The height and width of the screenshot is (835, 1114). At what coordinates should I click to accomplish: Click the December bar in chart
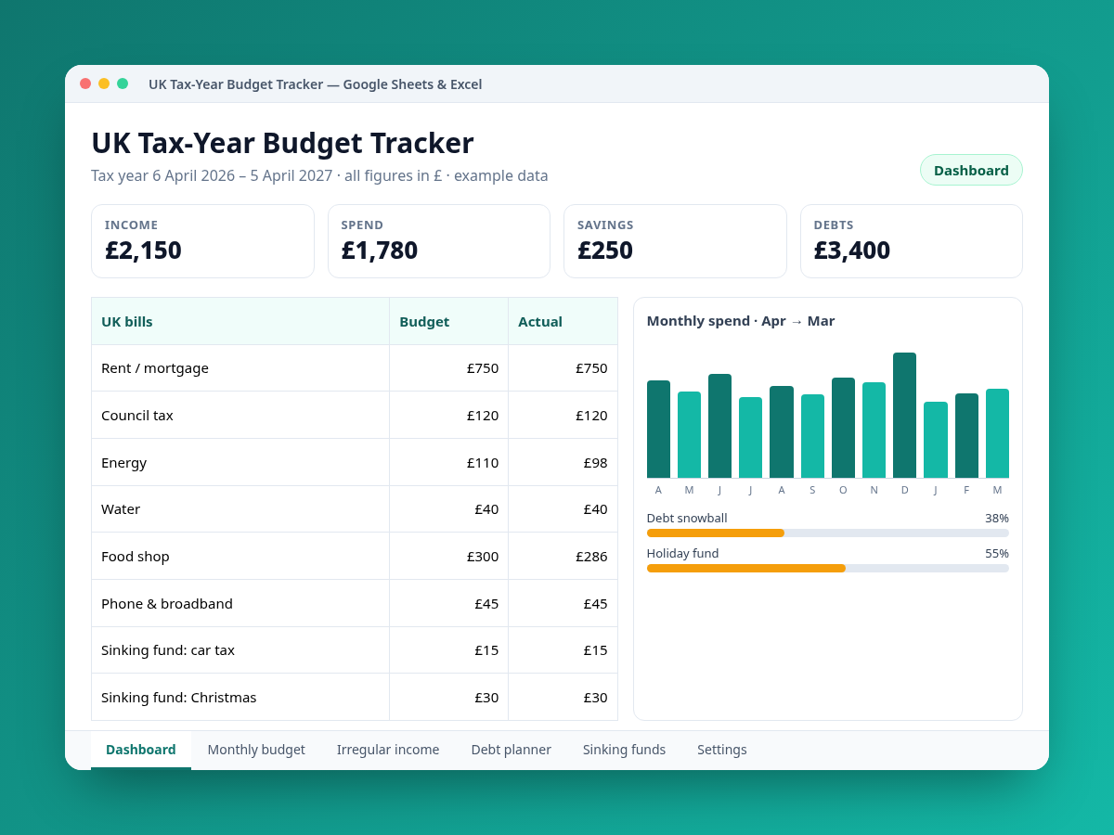(x=904, y=416)
